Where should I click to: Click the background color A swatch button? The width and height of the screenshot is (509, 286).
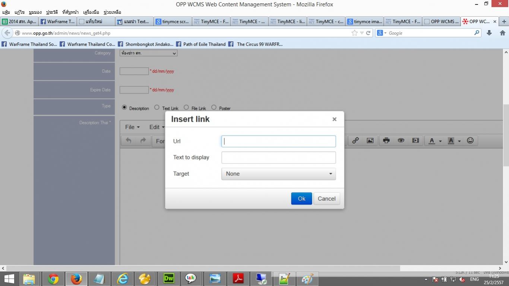pyautogui.click(x=451, y=140)
